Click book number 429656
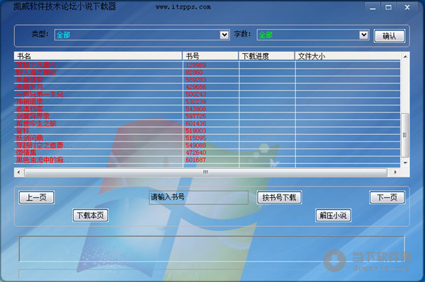 [195, 87]
